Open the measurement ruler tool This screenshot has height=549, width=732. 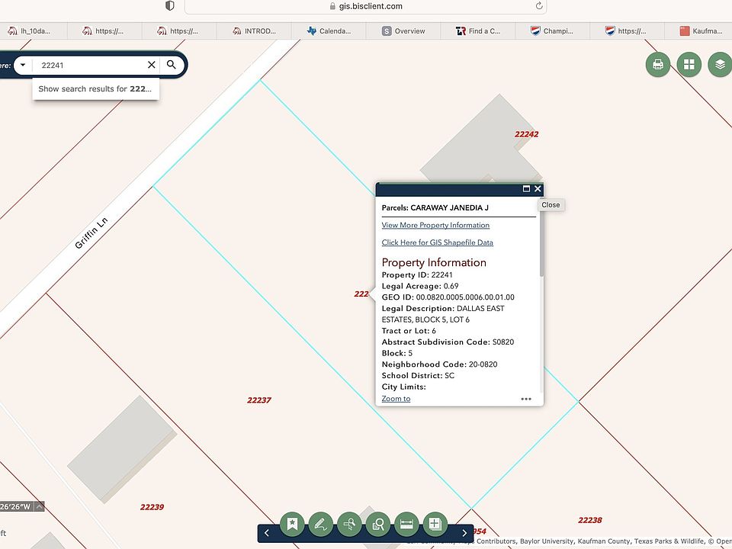[x=406, y=523]
